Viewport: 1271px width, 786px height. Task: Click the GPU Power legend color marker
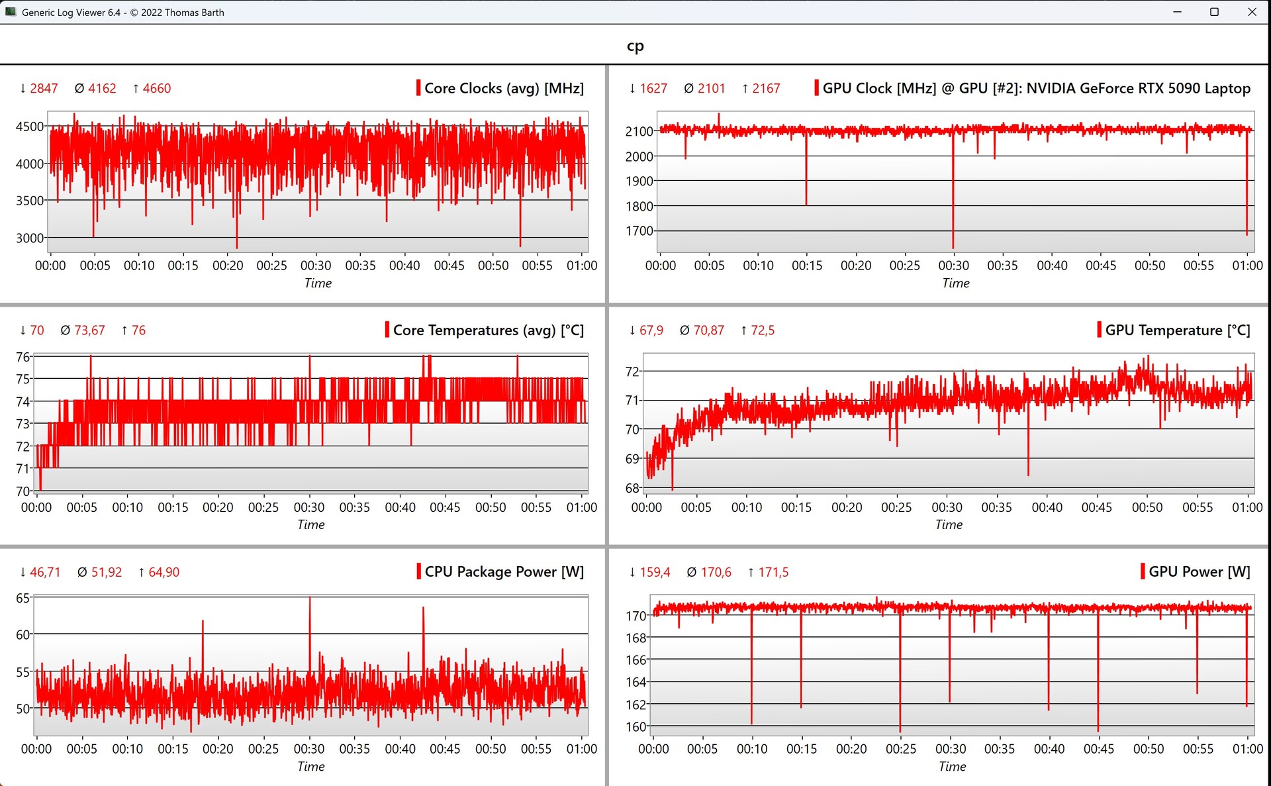coord(1143,571)
